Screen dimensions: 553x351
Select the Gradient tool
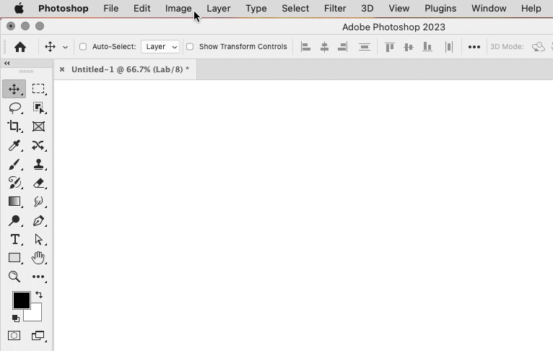pyautogui.click(x=14, y=201)
